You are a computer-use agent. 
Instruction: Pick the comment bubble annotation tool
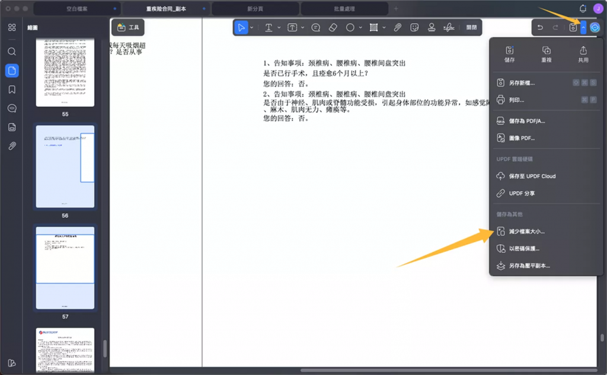pyautogui.click(x=316, y=27)
